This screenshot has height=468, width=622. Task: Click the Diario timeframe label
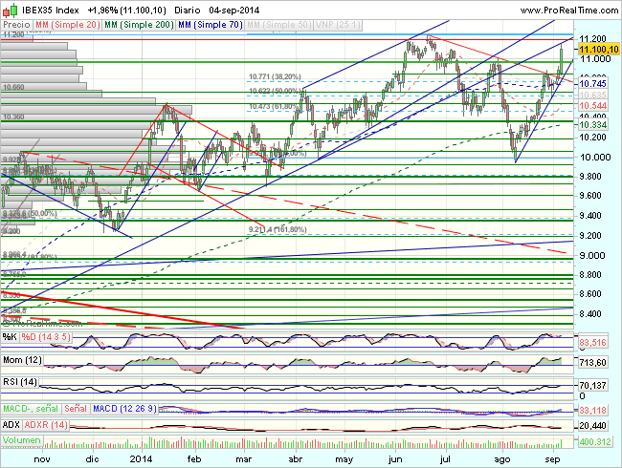tap(187, 11)
